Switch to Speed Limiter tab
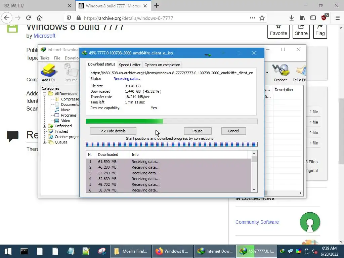 coord(130,65)
